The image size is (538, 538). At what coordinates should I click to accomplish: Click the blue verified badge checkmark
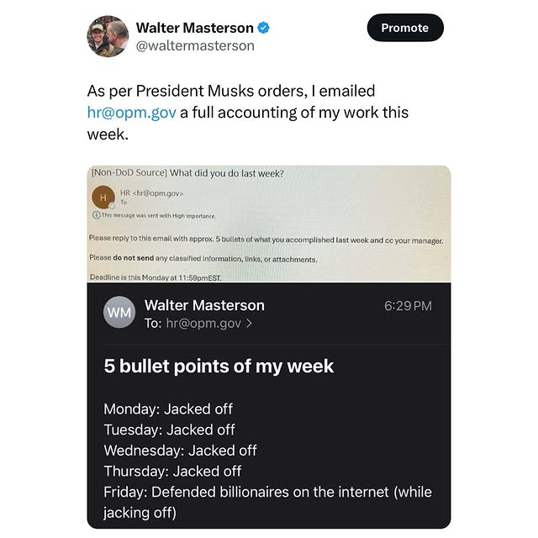pos(263,28)
